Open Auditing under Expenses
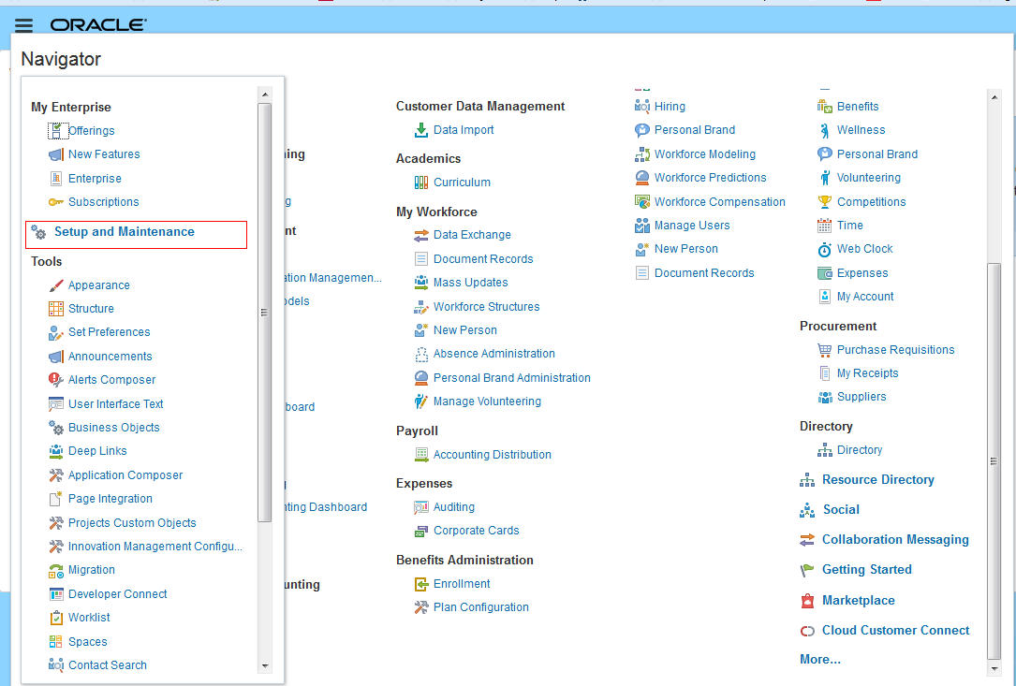The width and height of the screenshot is (1016, 686). tap(453, 507)
